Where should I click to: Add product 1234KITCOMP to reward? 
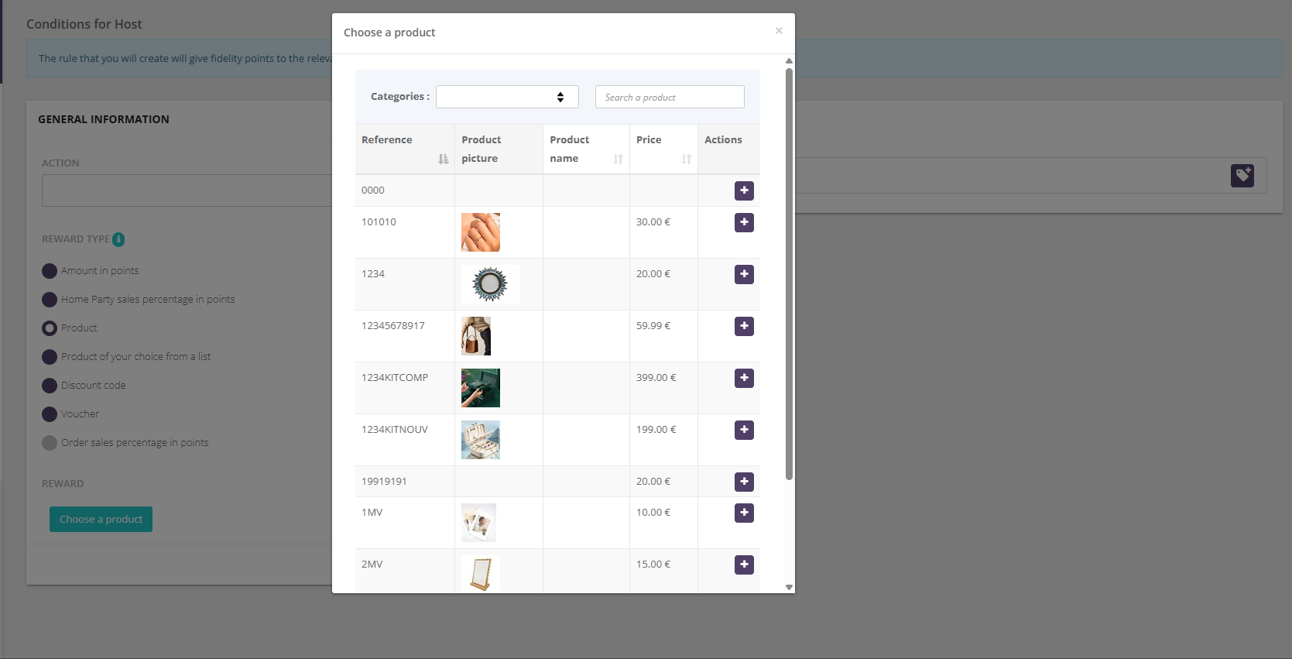pos(744,378)
